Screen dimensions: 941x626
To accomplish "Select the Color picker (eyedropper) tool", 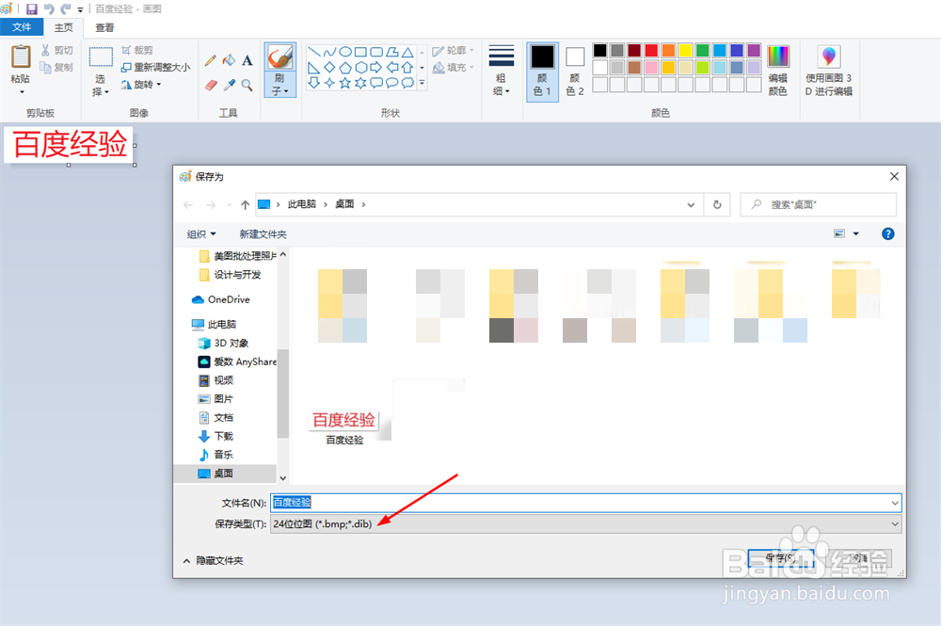I will tap(231, 85).
